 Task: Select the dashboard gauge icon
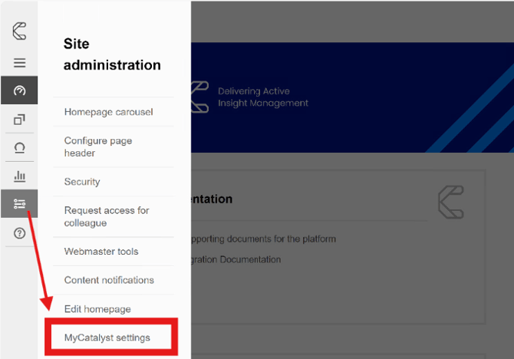tap(19, 91)
